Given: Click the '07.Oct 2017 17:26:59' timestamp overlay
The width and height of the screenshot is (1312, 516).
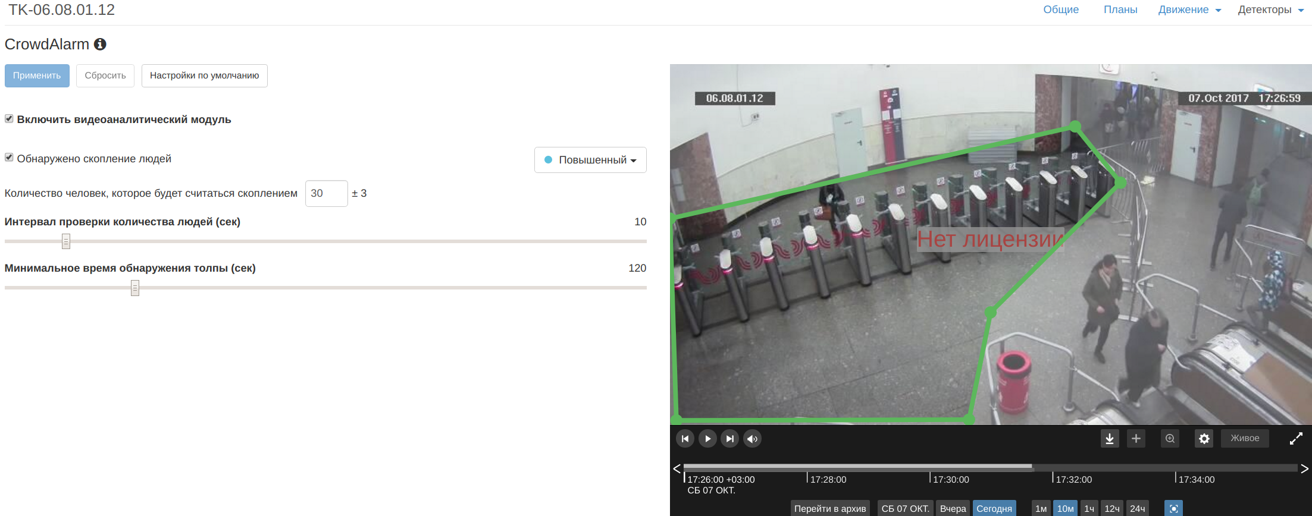Looking at the screenshot, I should coord(1245,98).
